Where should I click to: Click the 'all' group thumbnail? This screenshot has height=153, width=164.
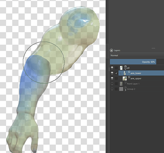pyautogui.click(x=121, y=68)
